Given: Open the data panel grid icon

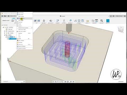Looking at the screenshot, I should click(2, 16).
